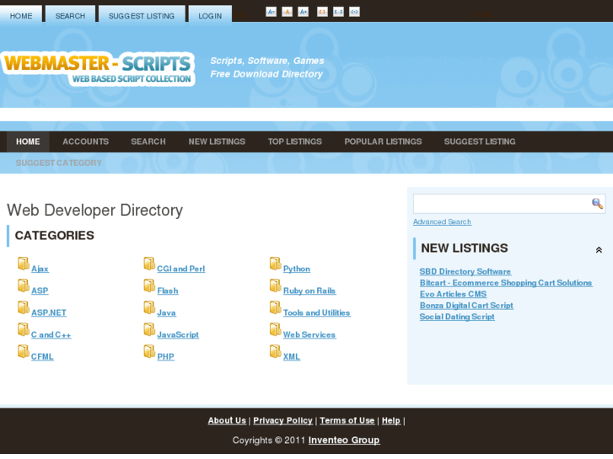The image size is (613, 459).
Task: Click the folder icon beside CGI and Perl
Action: click(x=149, y=264)
